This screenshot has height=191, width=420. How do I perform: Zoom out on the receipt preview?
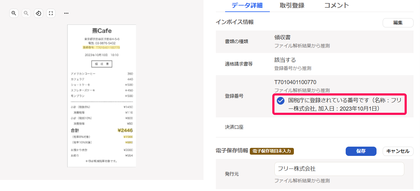pyautogui.click(x=26, y=13)
